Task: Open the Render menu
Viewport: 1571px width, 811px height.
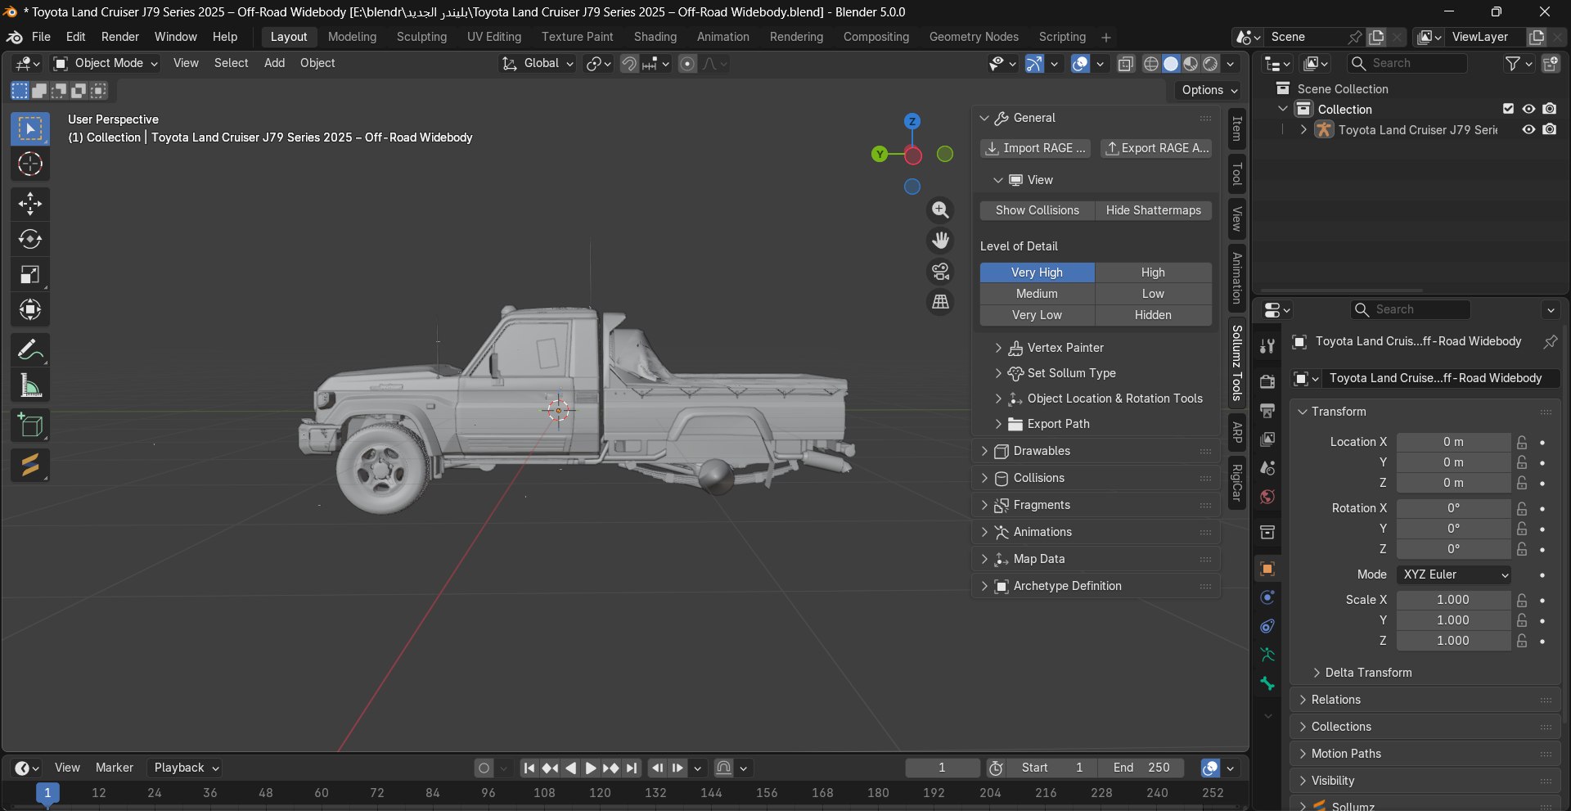Action: pos(120,37)
